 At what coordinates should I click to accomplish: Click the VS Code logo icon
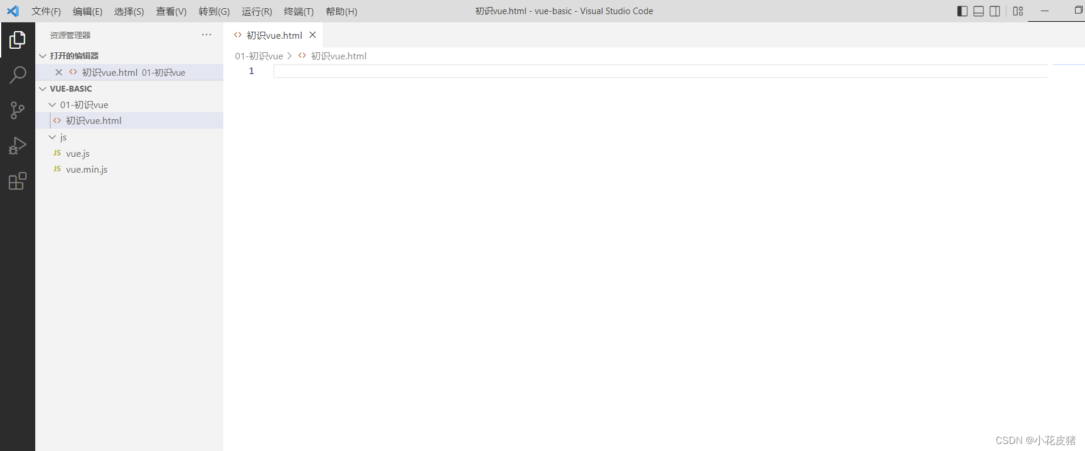[x=13, y=11]
